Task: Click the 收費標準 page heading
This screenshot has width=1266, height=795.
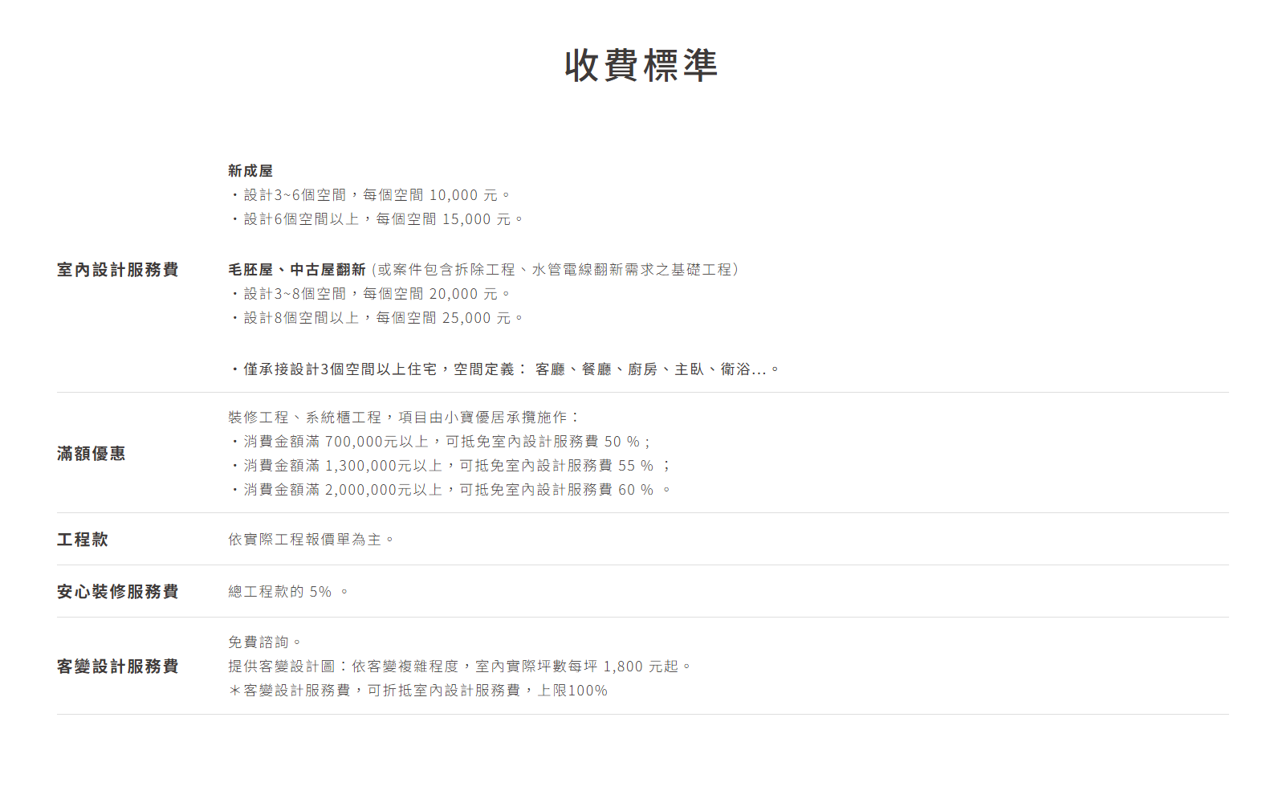Action: click(x=641, y=65)
